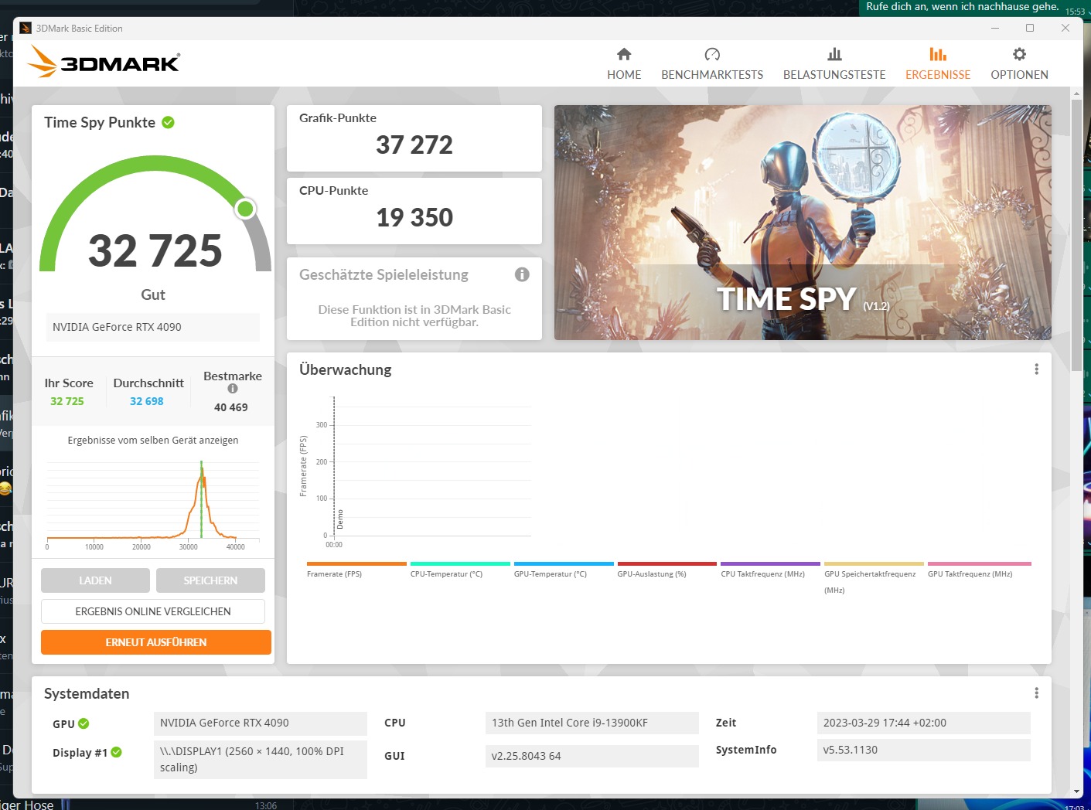Minimize the 3DMark window

click(995, 28)
